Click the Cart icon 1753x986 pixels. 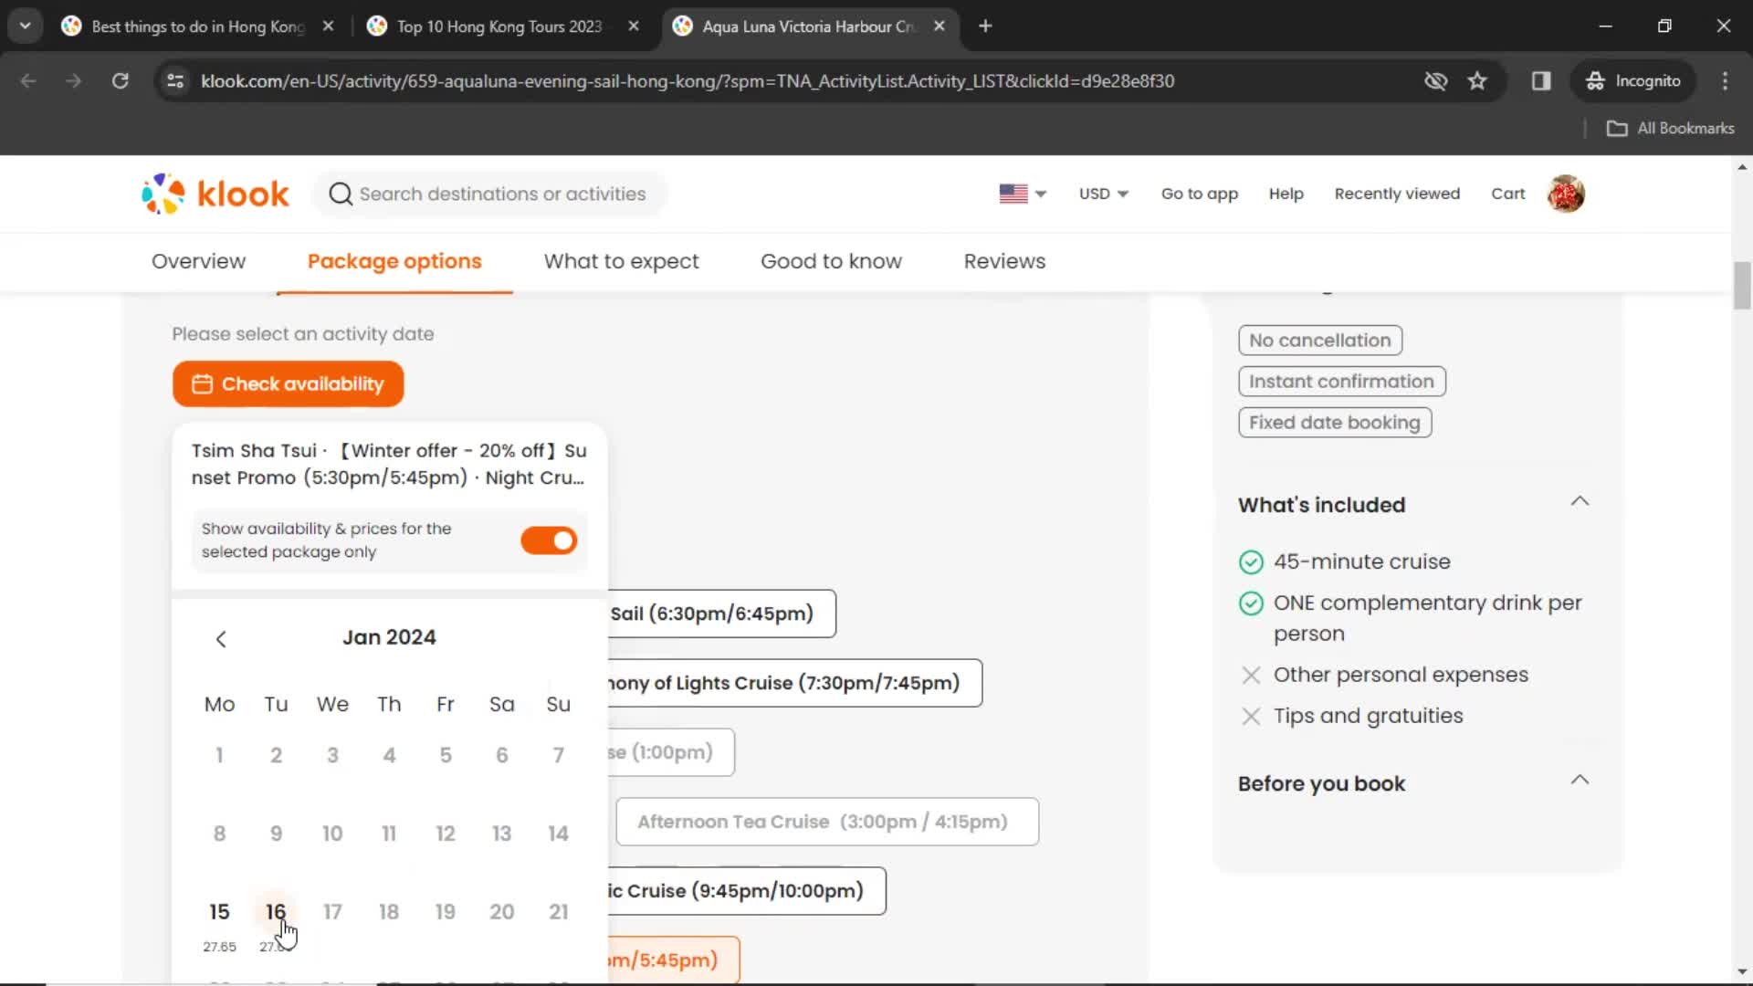pos(1510,194)
